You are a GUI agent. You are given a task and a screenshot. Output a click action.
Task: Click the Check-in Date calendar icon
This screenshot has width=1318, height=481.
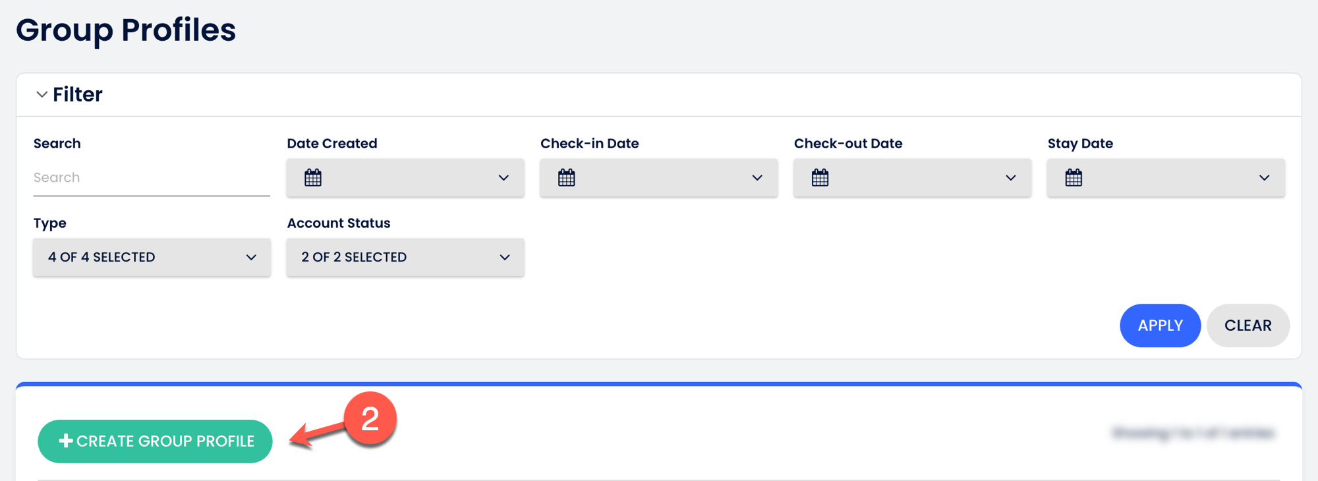point(567,178)
